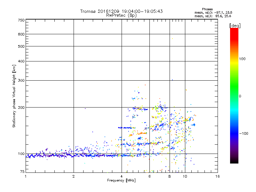Click the 'Stationary phase Virtual Height [km]' axis title

point(14,96)
